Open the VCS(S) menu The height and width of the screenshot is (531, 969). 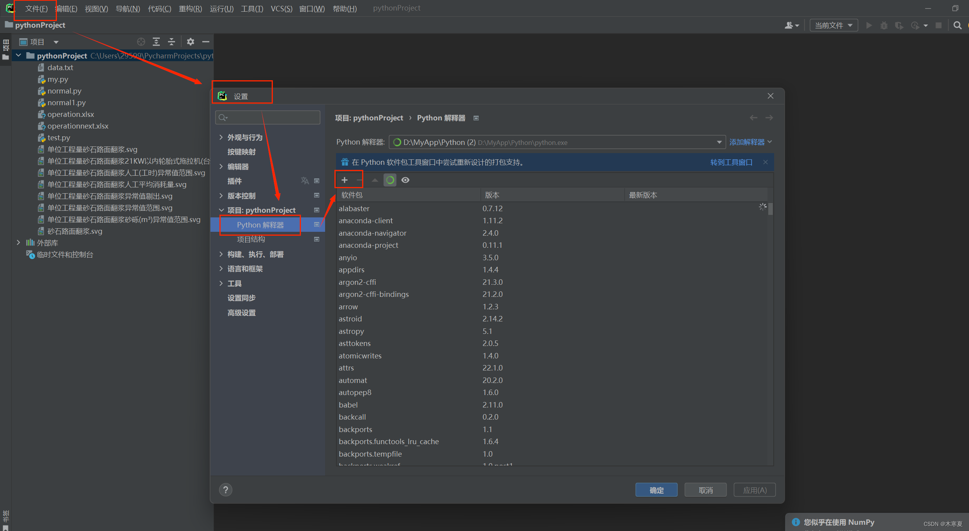pyautogui.click(x=281, y=9)
